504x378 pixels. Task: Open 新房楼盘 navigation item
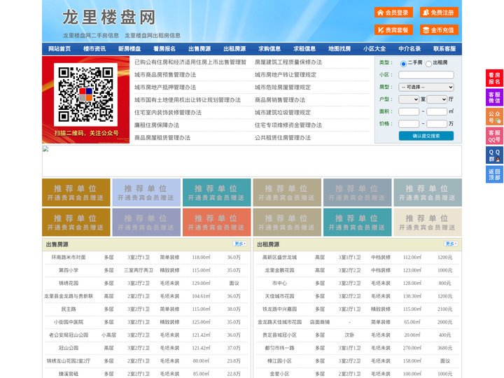(x=129, y=49)
